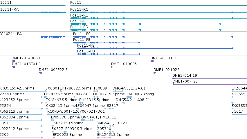The image size is (247, 139).
Task: Select the DME1-018E01.F feature label
Action: [26, 64]
